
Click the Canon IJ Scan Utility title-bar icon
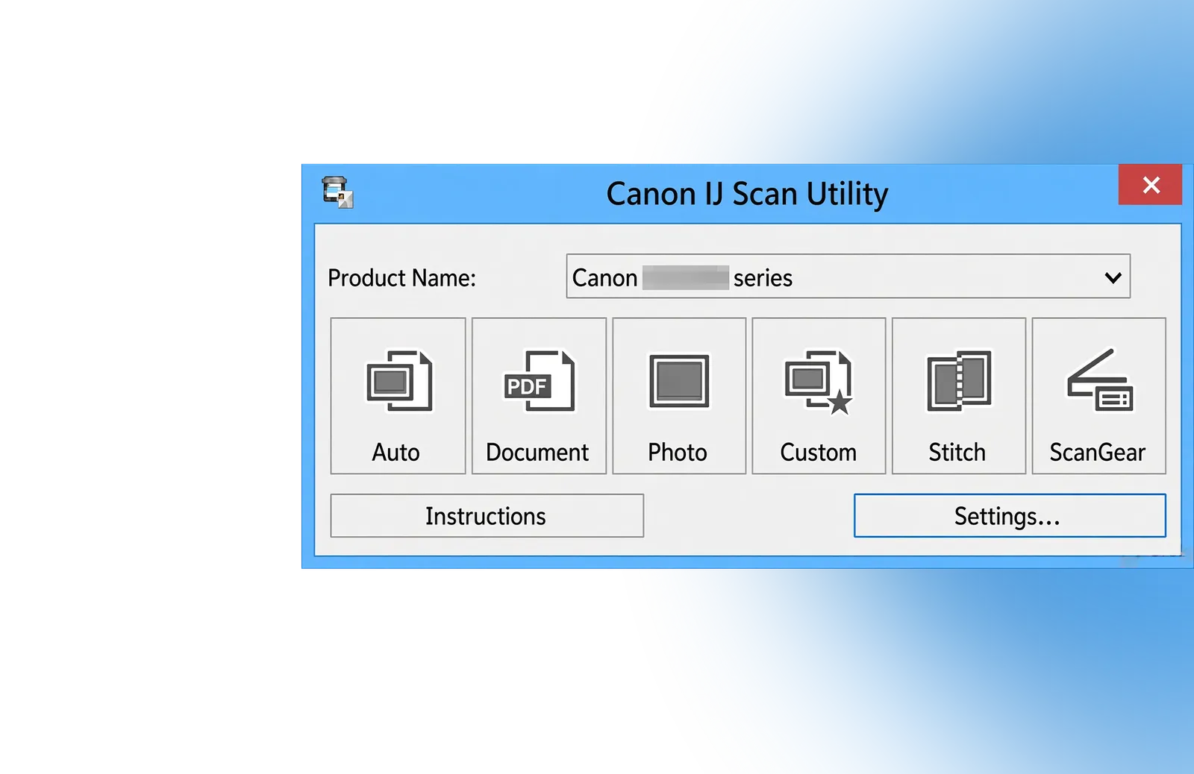pyautogui.click(x=337, y=192)
